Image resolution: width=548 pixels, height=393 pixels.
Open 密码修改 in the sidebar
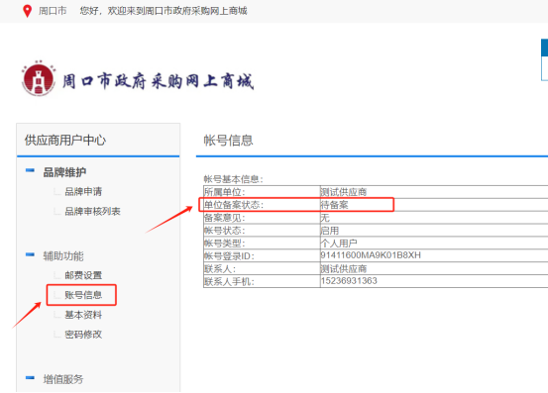click(x=83, y=335)
